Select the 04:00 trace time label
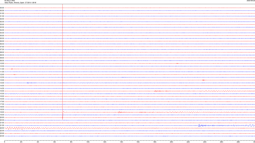This screenshot has height=143, width=255. tap(2, 30)
